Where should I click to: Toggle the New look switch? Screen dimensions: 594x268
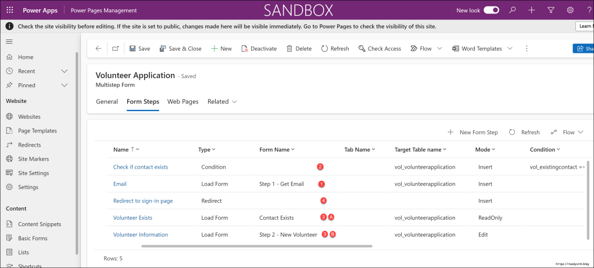[x=491, y=10]
